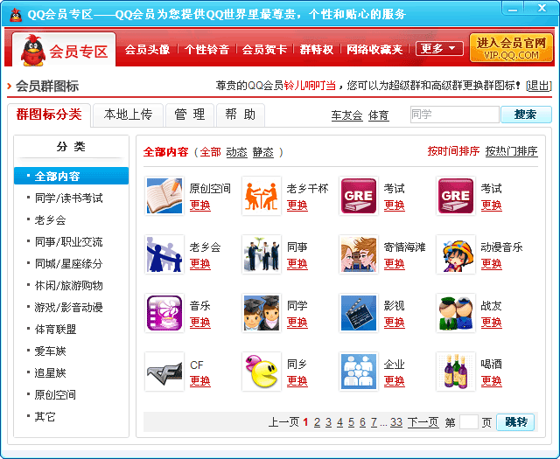Click the 体育 quick search link

pyautogui.click(x=379, y=115)
